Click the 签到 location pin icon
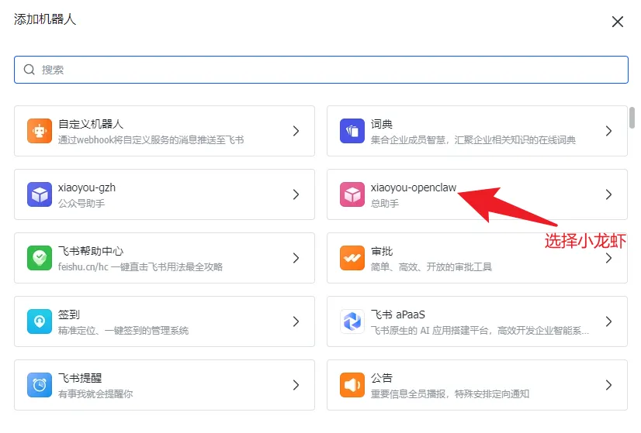Image resolution: width=641 pixels, height=433 pixels. pyautogui.click(x=40, y=321)
